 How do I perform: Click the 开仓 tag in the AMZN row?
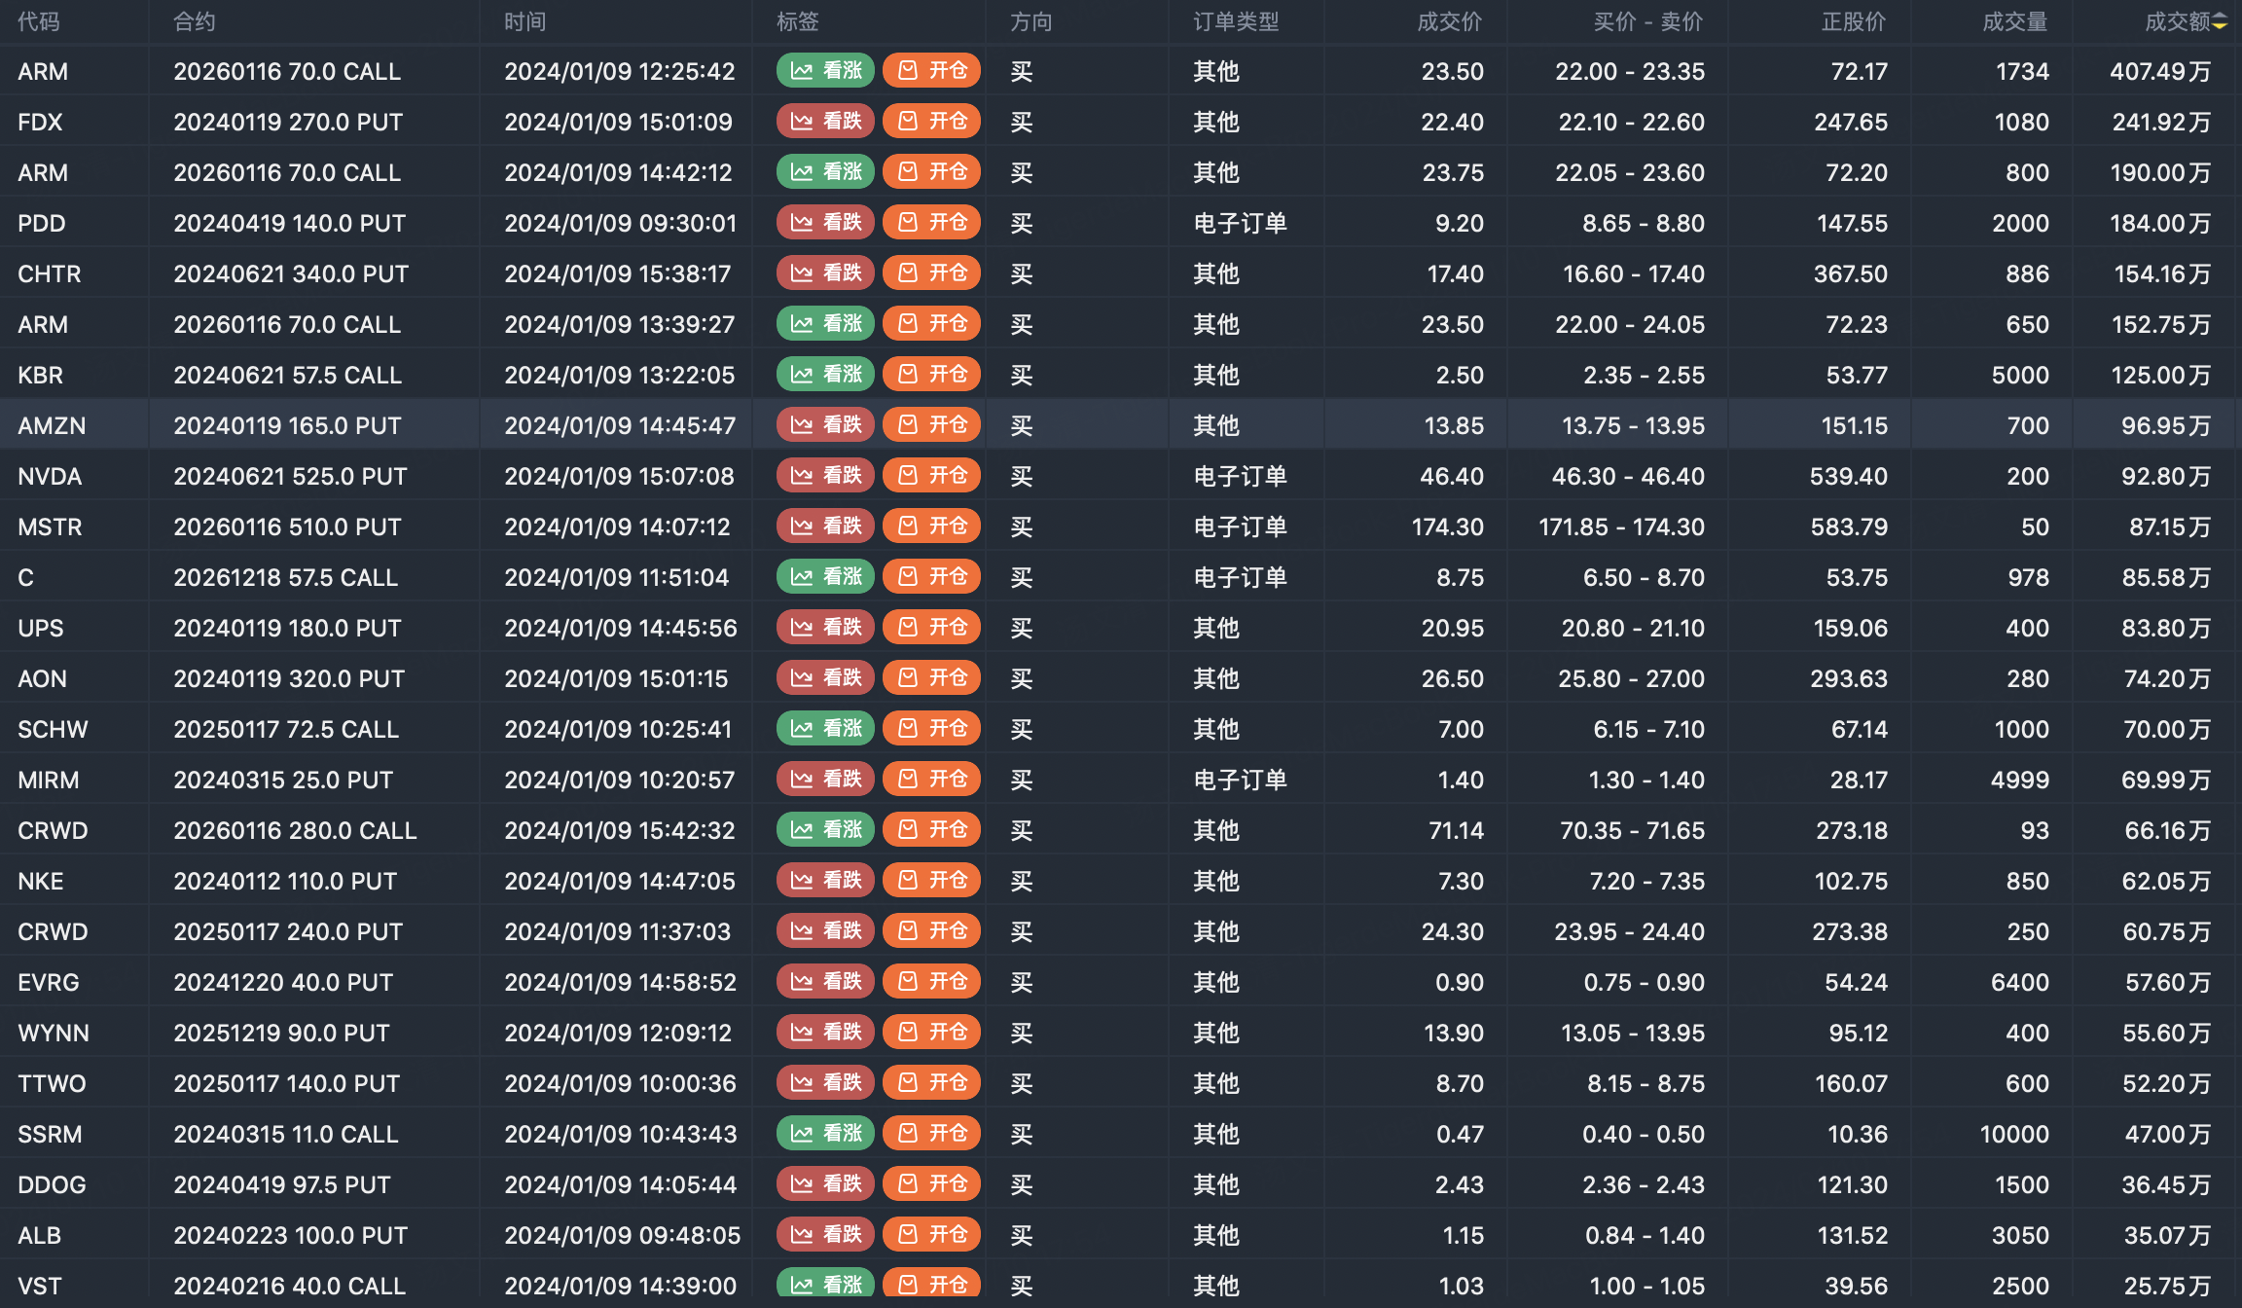tap(931, 425)
